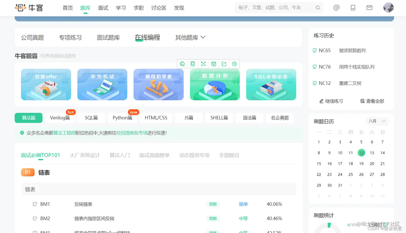Switch to the 面试必刷TOP101 tab
406x233 pixels.
[x=40, y=155]
